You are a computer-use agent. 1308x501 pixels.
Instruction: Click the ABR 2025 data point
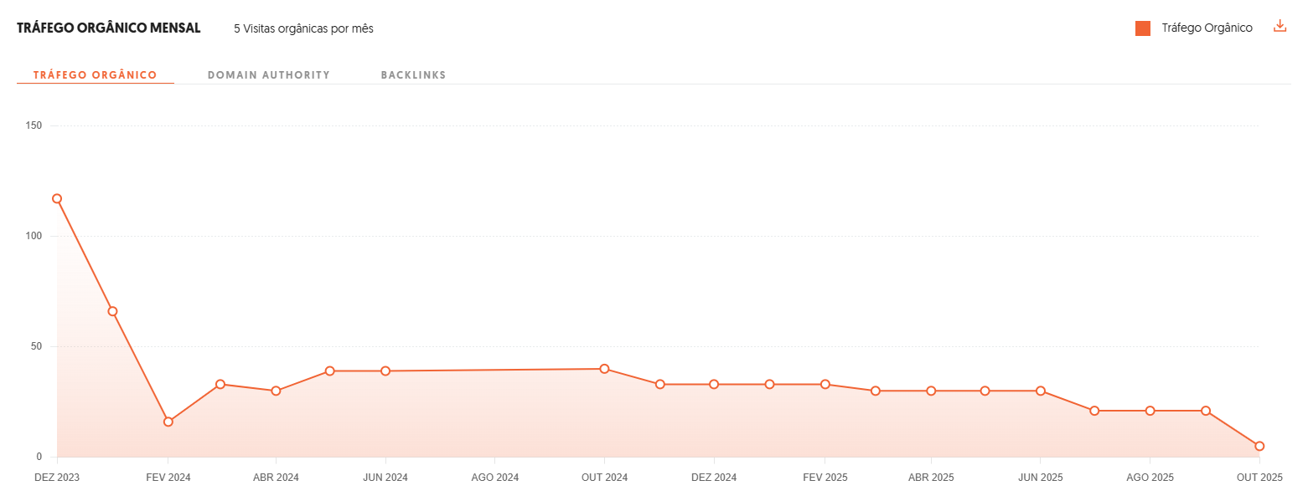point(931,391)
